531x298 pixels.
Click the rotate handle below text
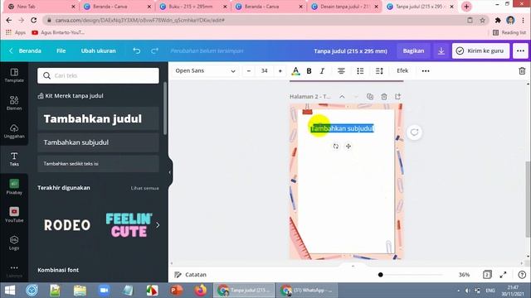(335, 147)
